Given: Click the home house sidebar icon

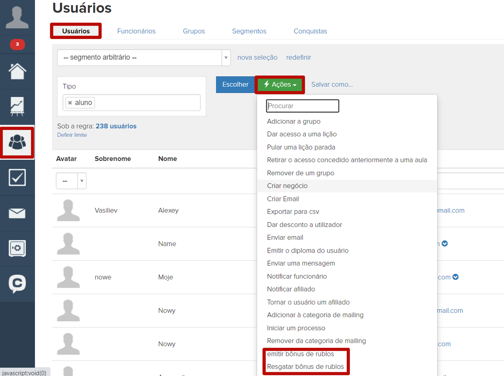Looking at the screenshot, I should (17, 71).
